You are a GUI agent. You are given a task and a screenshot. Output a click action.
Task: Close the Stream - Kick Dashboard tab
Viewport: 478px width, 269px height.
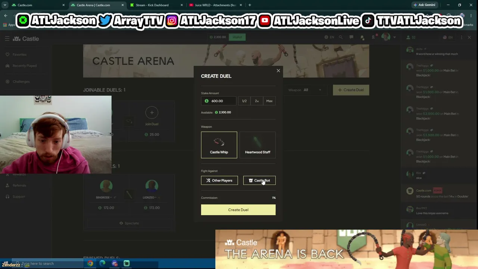[x=182, y=5]
